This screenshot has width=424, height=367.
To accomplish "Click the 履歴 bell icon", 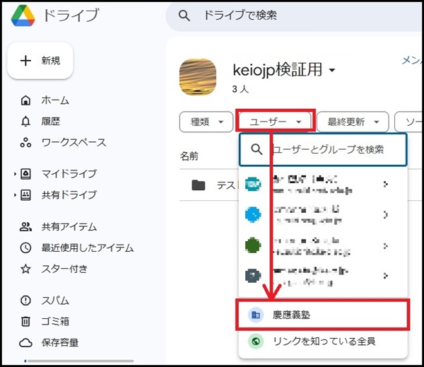I will pyautogui.click(x=26, y=122).
